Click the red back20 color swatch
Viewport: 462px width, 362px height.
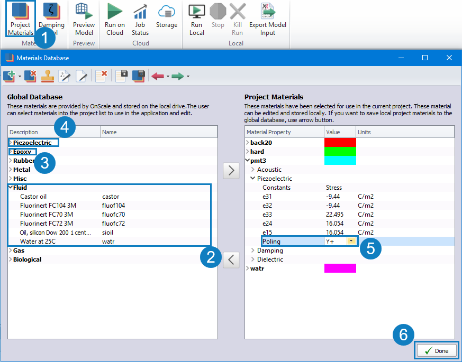point(340,143)
